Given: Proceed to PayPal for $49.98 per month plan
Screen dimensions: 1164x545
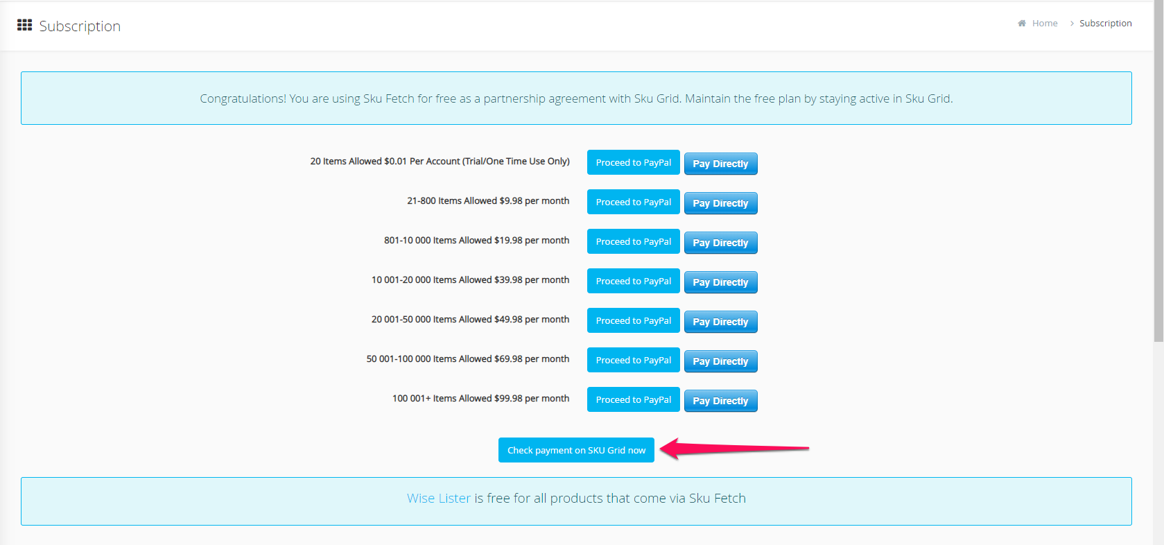Looking at the screenshot, I should click(634, 320).
